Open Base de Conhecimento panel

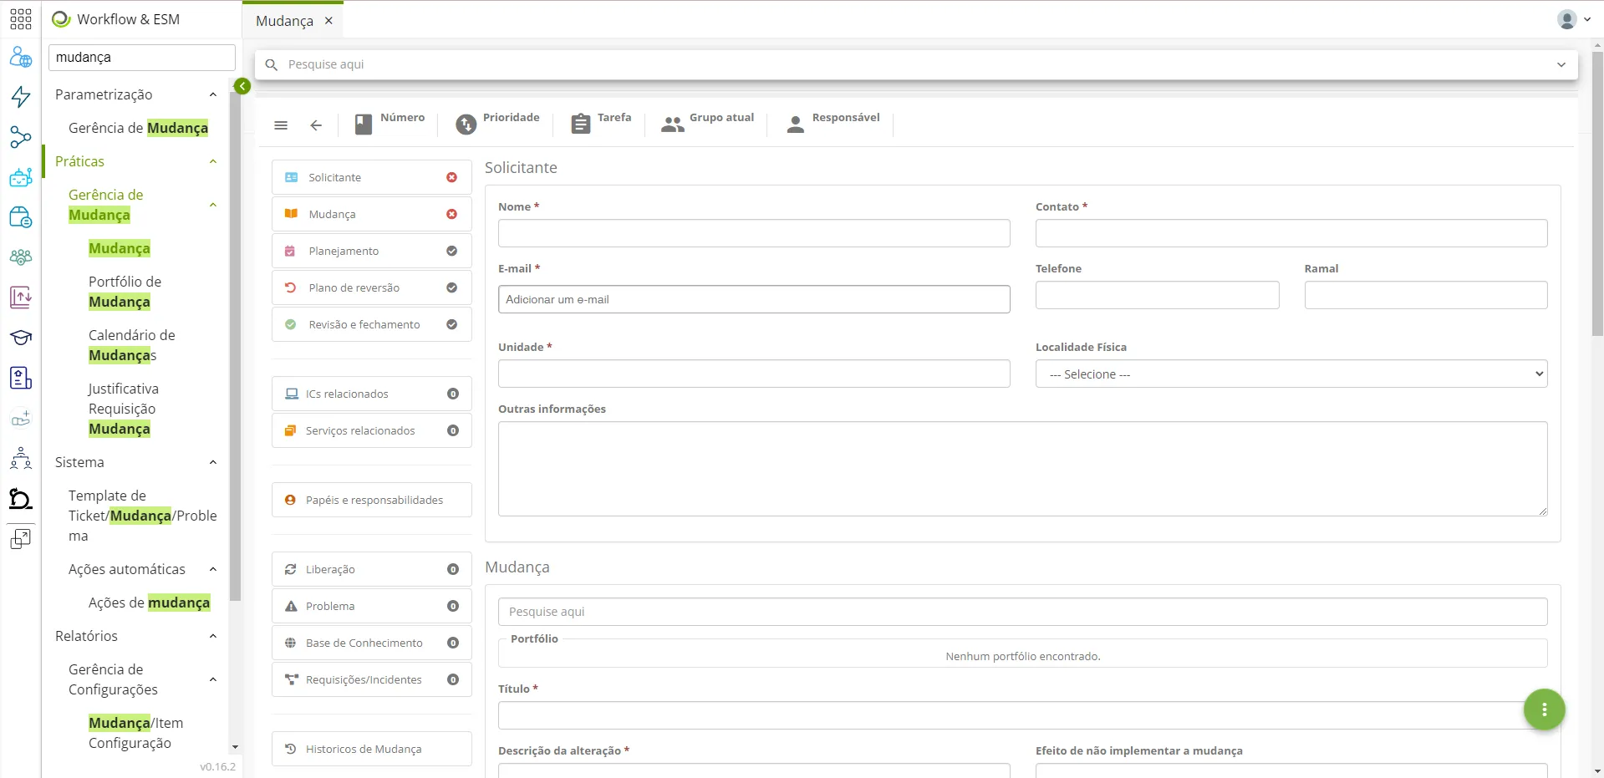click(x=371, y=643)
